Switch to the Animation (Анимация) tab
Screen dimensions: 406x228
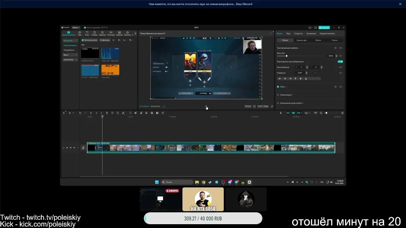tap(311, 33)
